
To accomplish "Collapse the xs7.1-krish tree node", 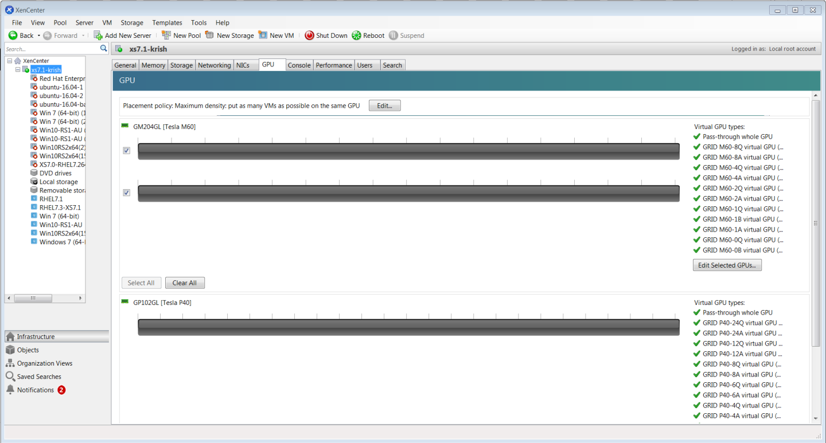I will 17,69.
